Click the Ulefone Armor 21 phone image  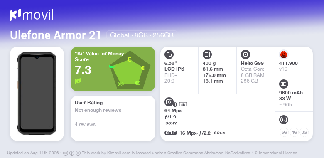[x=37, y=94]
